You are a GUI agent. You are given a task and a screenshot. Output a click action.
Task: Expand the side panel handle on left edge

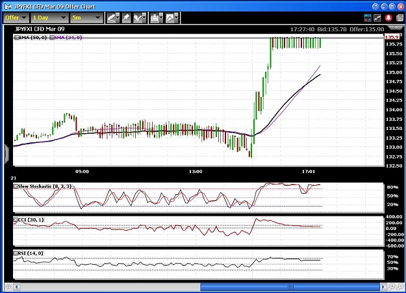click(x=6, y=154)
